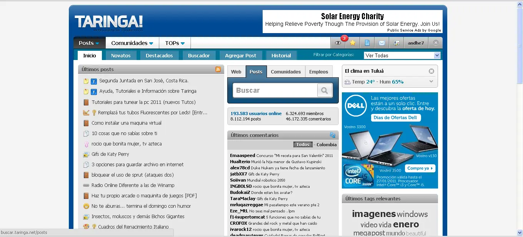The image size is (523, 237).
Task: Open the Buscador tab
Action: [x=199, y=55]
